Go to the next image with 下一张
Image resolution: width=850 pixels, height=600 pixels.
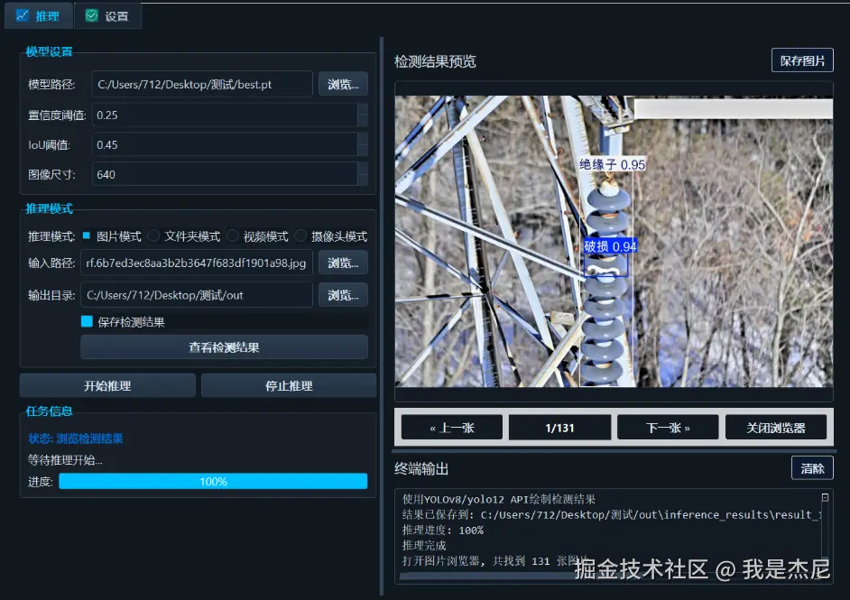(667, 426)
